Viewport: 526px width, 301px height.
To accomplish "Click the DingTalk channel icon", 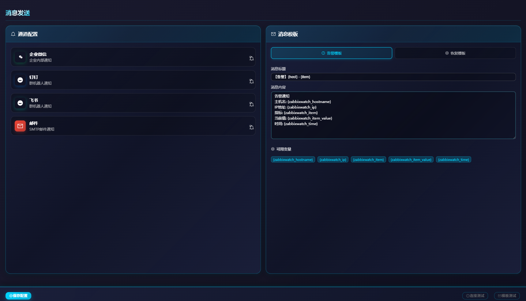I will coord(20,80).
